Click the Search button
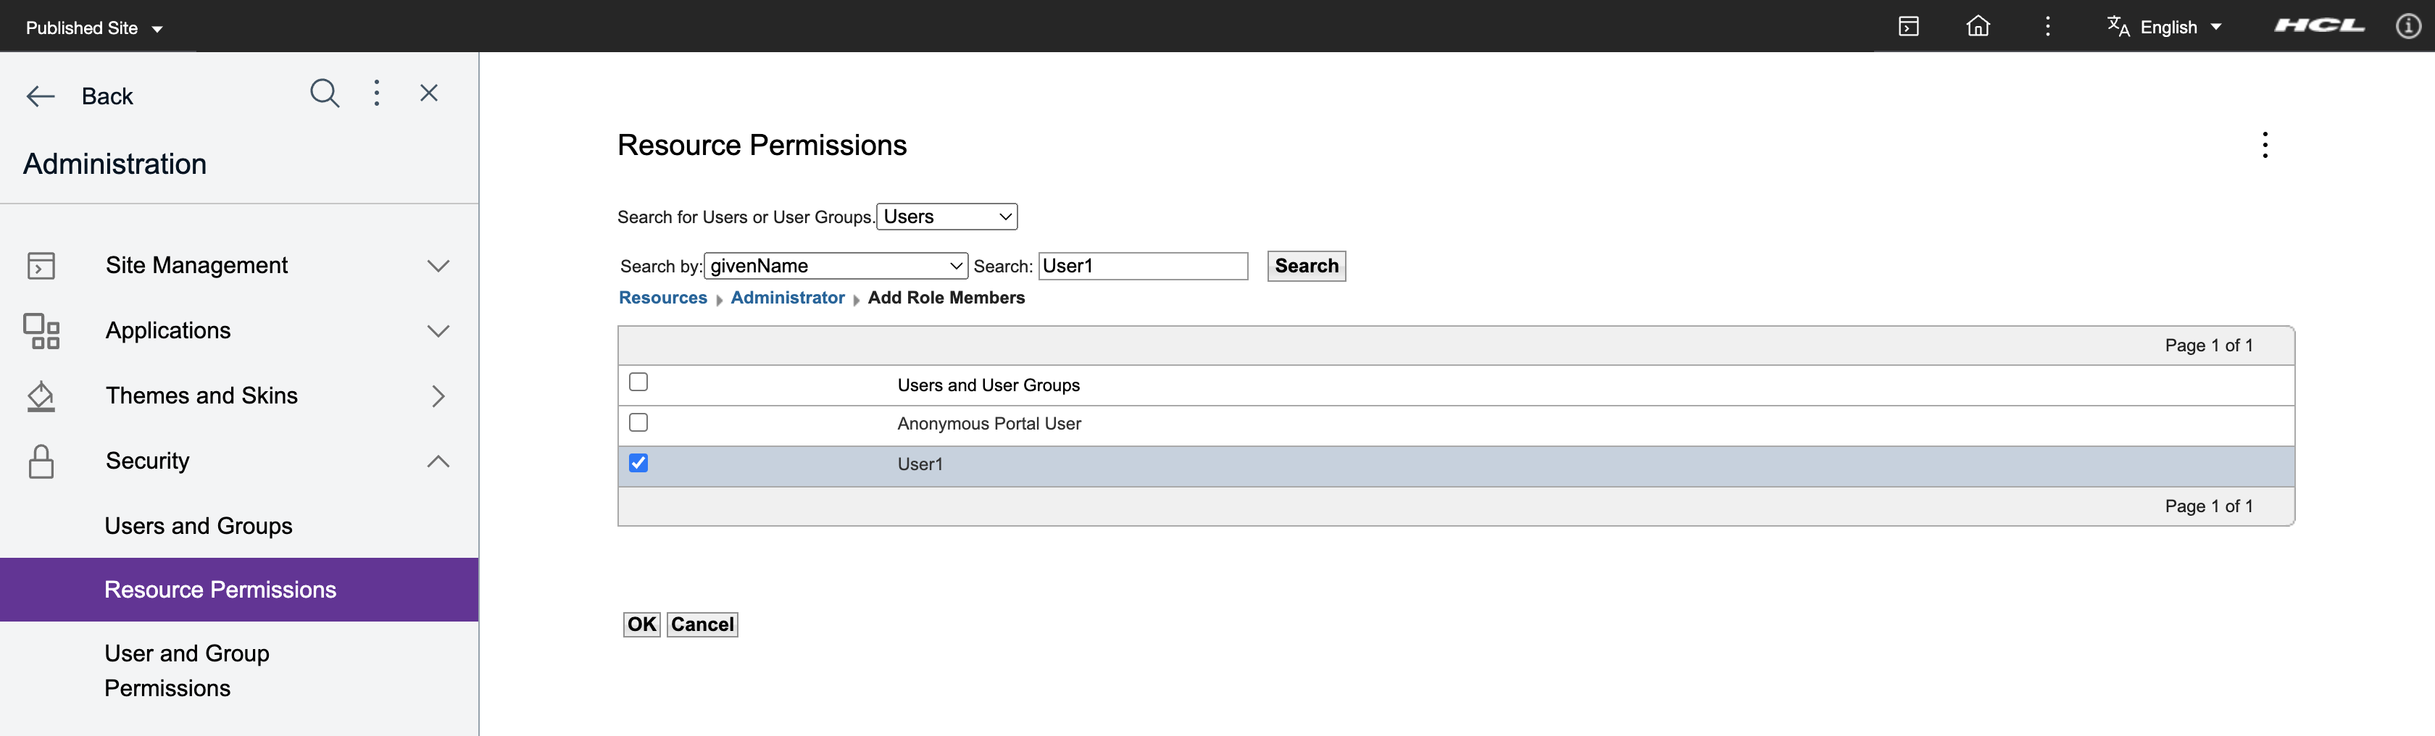The width and height of the screenshot is (2435, 736). (1307, 265)
